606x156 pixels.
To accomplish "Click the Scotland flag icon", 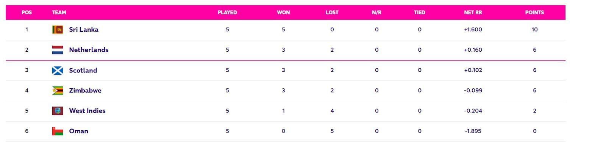I will [x=58, y=70].
